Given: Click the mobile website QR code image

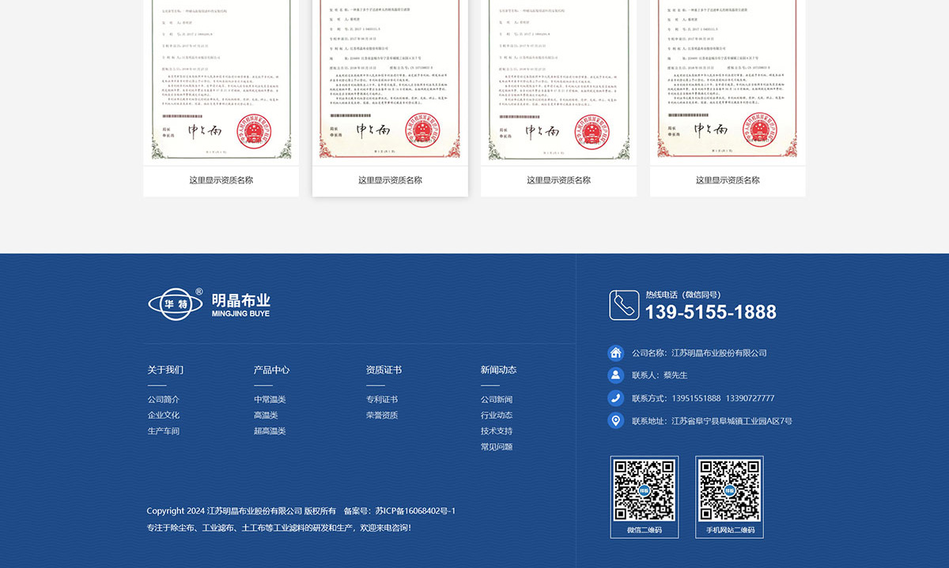Looking at the screenshot, I should click(729, 491).
